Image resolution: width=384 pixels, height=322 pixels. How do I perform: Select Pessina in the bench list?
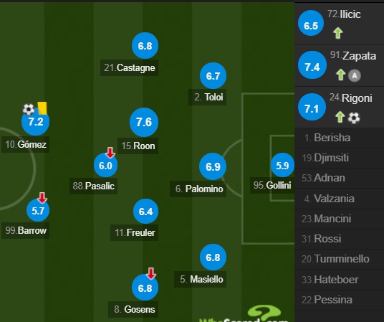click(339, 300)
